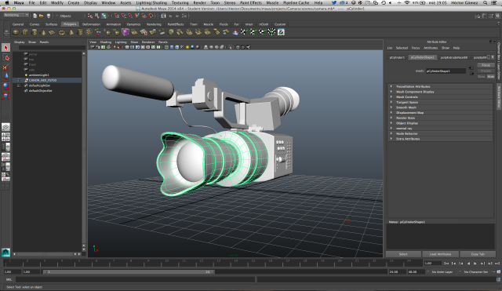Switch to the pCylinder1 attribute tab

397,57
